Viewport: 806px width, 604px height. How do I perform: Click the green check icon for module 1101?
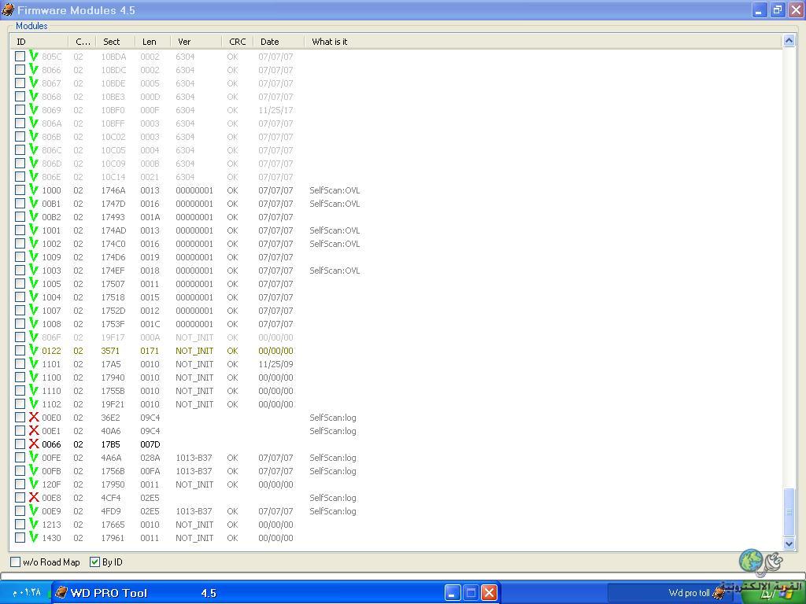[x=34, y=363]
